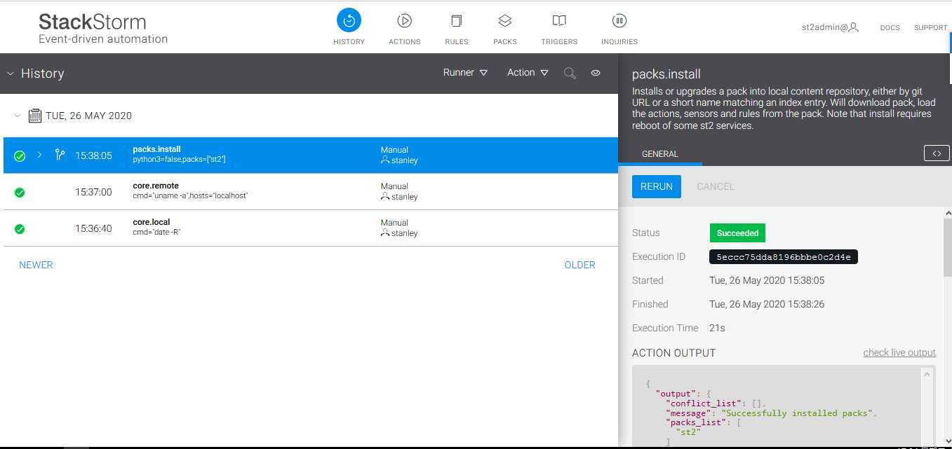Viewport: 952px width, 449px height.
Task: Click the calendar icon for Tue, 26 May
Action: click(34, 116)
